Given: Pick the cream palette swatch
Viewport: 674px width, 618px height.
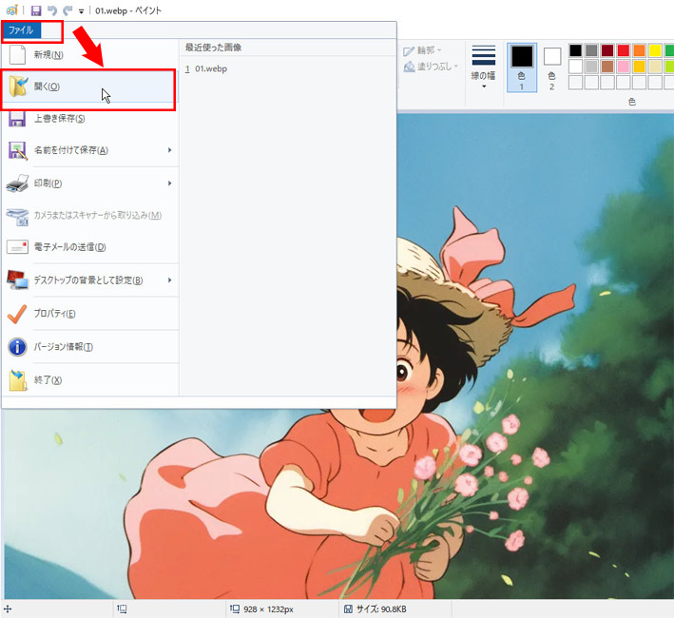Looking at the screenshot, I should tap(655, 67).
